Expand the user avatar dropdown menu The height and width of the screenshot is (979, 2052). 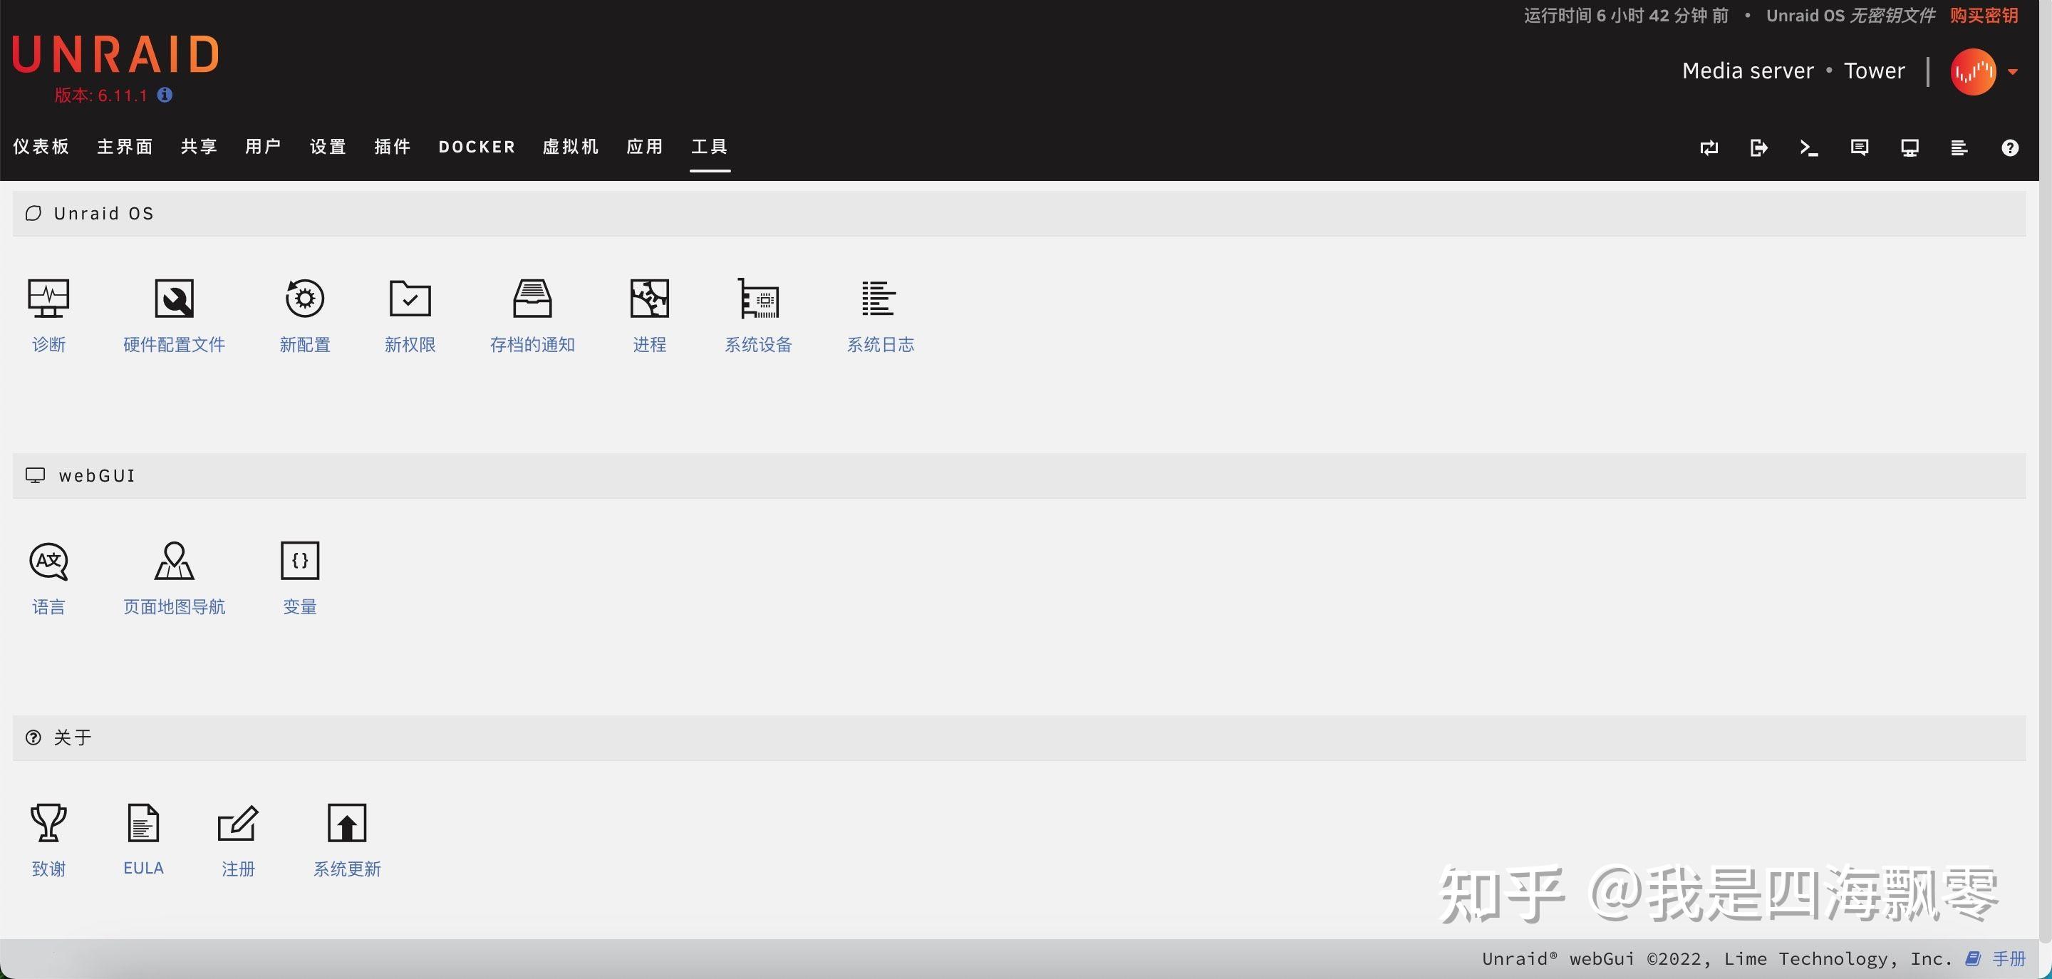[x=2013, y=71]
